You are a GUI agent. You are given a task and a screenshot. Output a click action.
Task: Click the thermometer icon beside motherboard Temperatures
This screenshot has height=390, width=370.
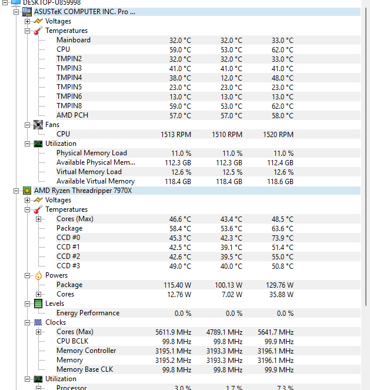pos(38,31)
